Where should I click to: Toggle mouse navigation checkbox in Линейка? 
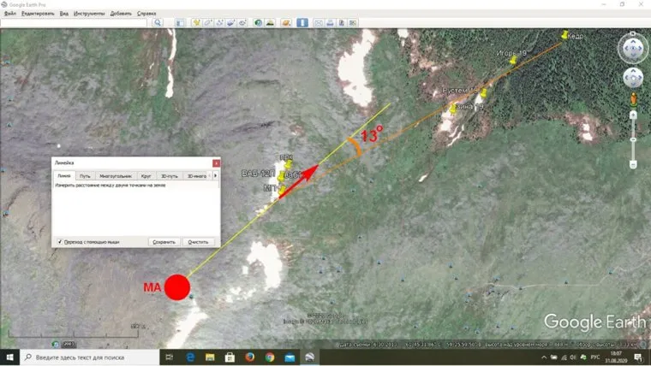(60, 242)
